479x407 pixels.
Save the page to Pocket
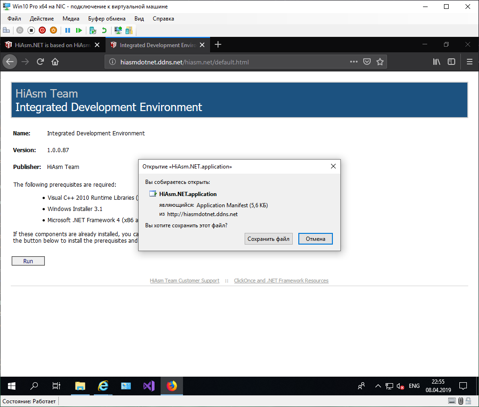pos(367,62)
